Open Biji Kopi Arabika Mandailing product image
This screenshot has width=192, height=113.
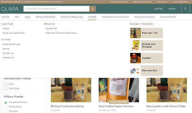[x=71, y=90]
